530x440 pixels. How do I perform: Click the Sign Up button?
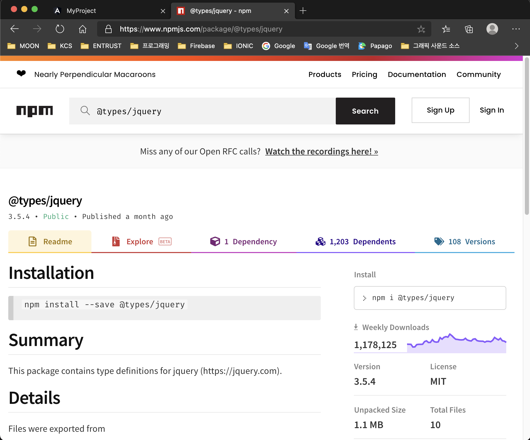click(440, 110)
